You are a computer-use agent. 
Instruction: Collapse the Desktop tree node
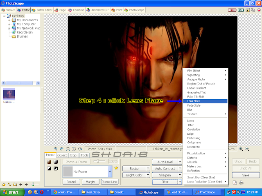[x=4, y=16]
